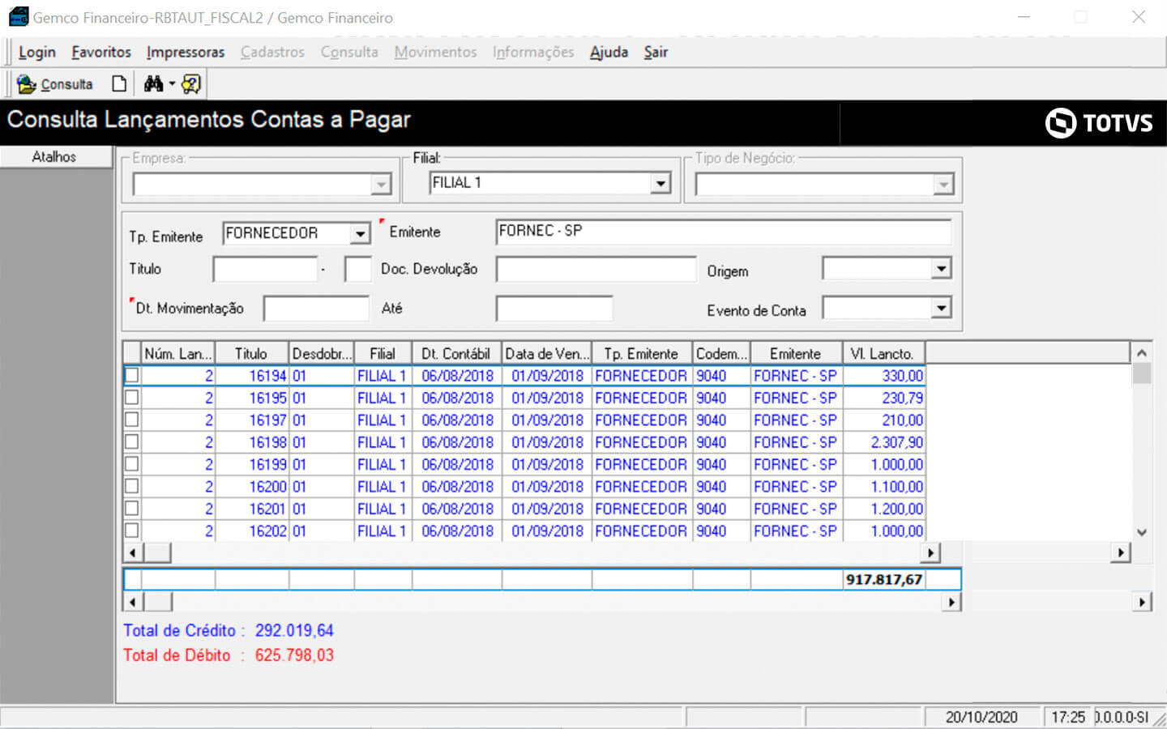This screenshot has height=729, width=1167.
Task: Click the Dt. Movimentação start date field
Action: point(316,309)
